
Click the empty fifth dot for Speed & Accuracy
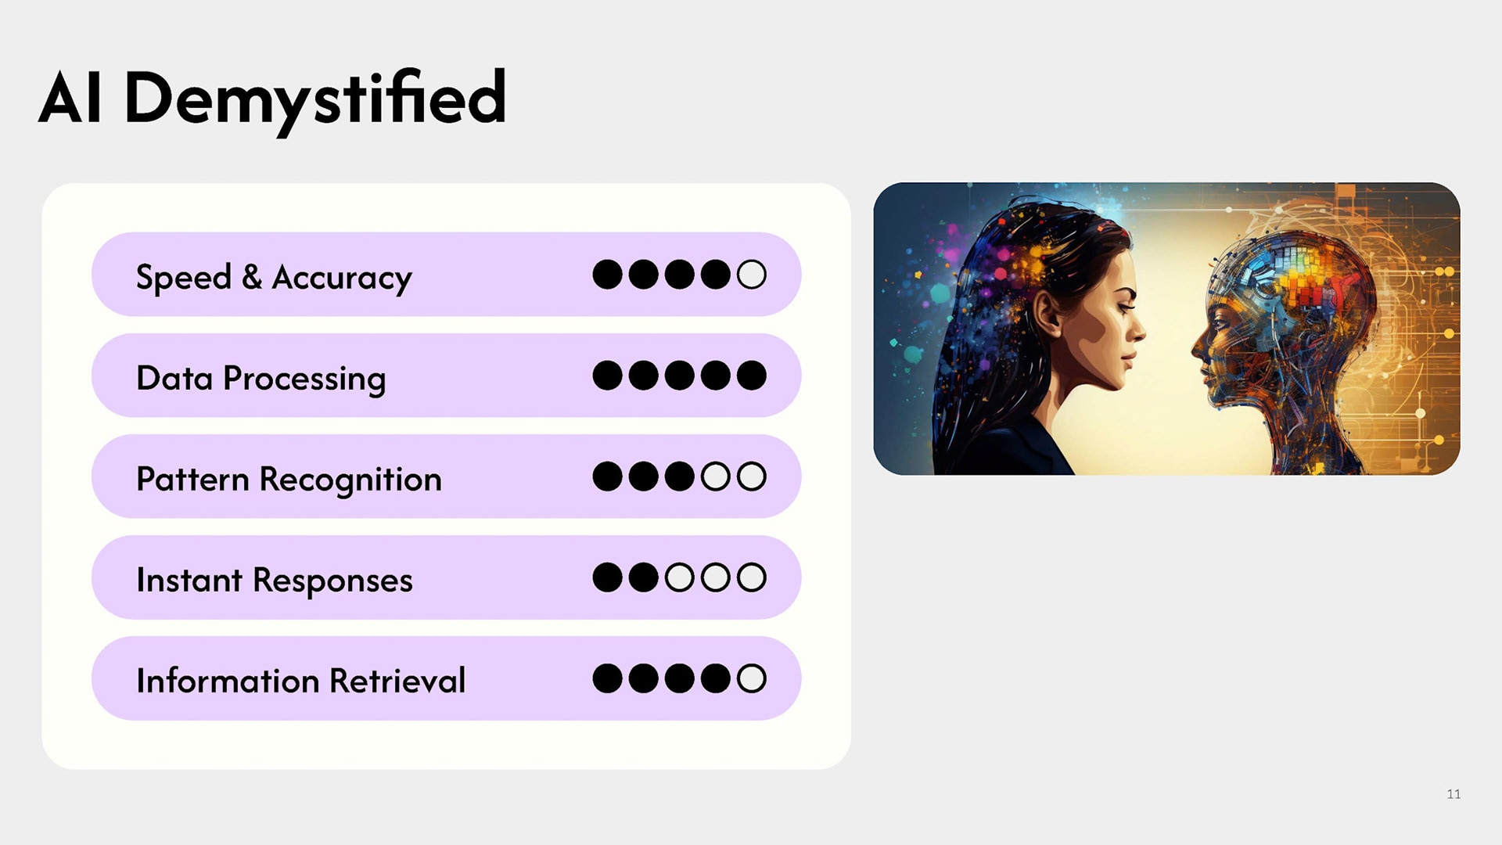[x=752, y=275]
